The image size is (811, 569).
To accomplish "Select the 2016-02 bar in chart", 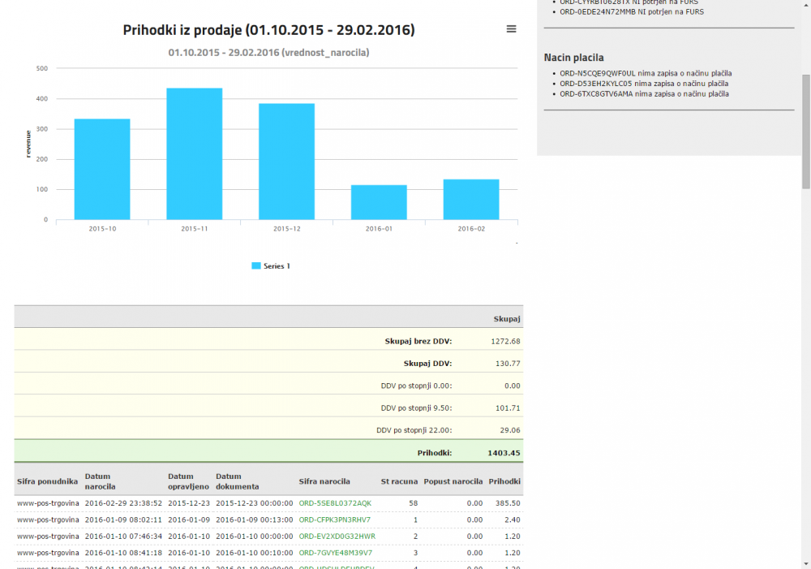I will click(x=470, y=199).
